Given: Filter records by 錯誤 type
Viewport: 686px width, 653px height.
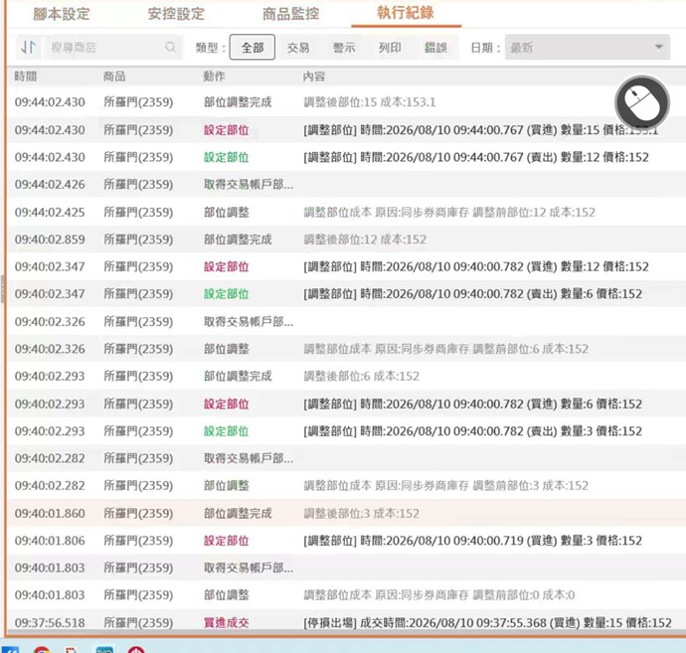Looking at the screenshot, I should coord(435,48).
